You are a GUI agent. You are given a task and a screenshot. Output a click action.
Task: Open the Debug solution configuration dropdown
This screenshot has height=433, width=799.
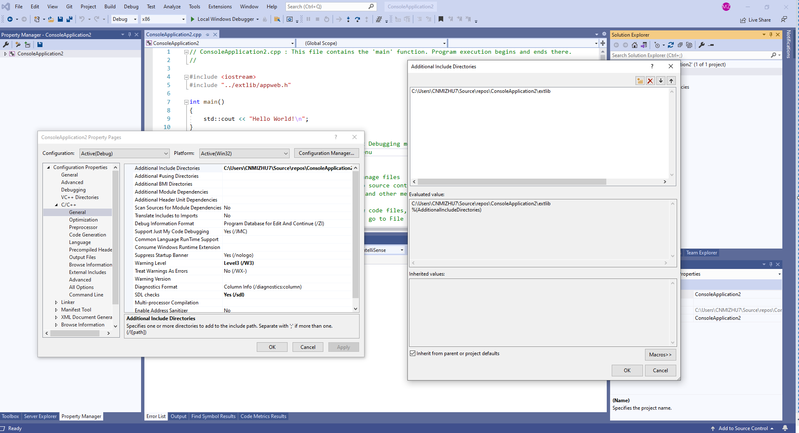(124, 19)
